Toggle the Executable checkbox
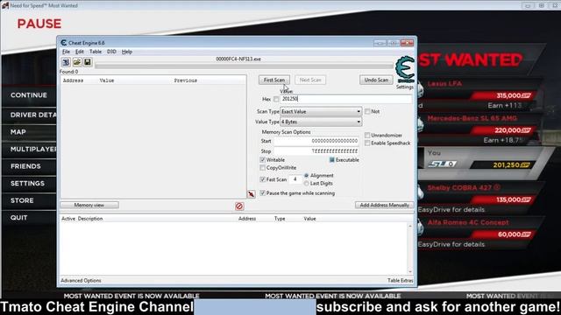Image resolution: width=561 pixels, height=315 pixels. 331,160
